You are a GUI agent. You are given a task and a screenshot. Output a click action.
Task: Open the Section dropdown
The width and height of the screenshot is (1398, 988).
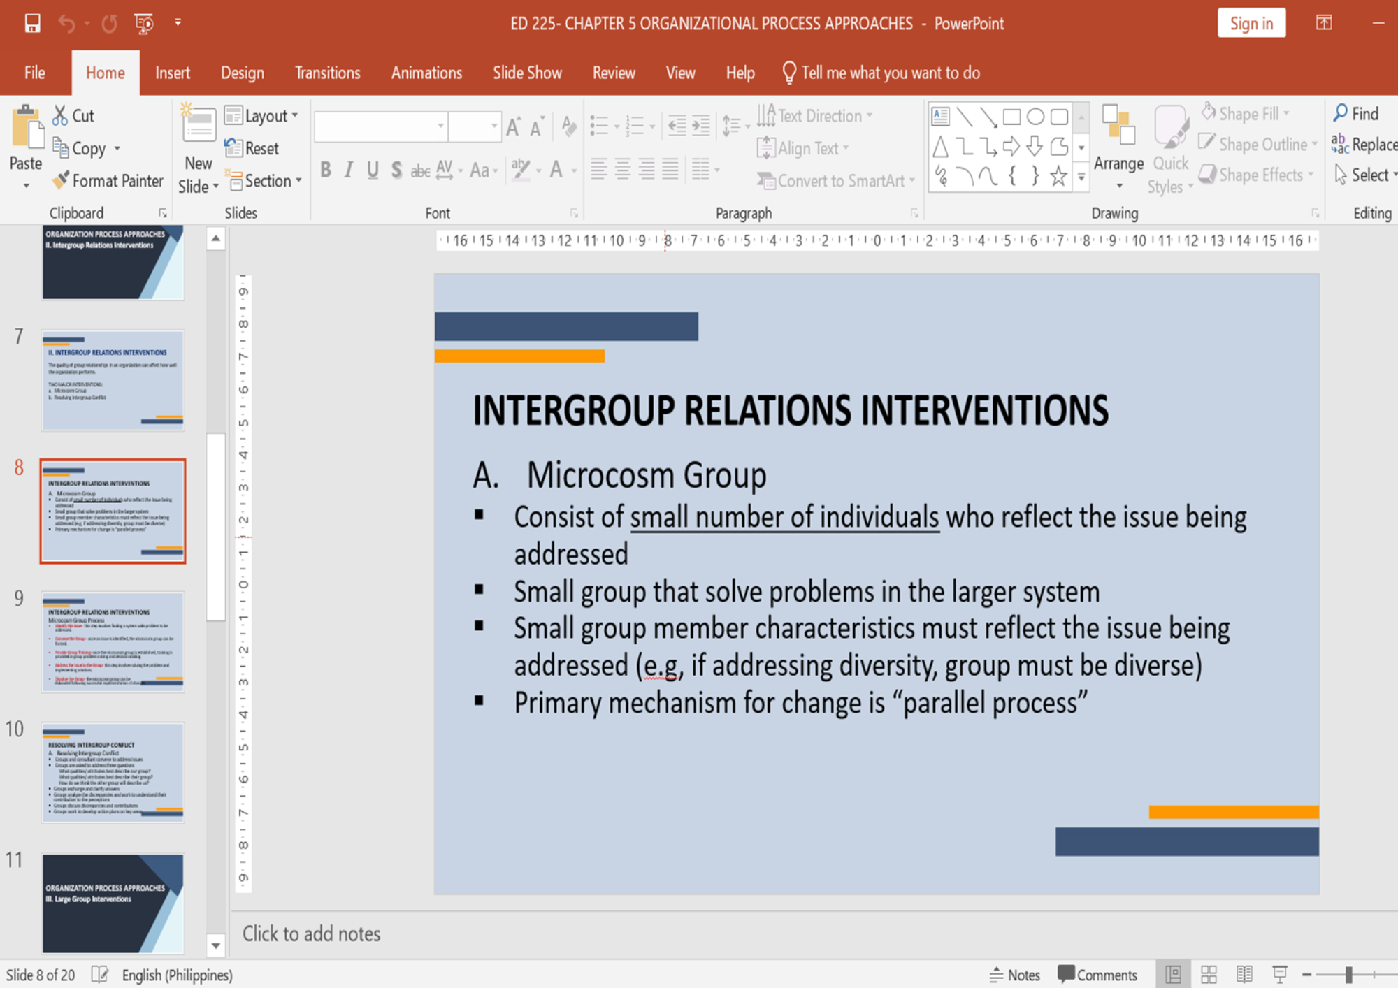pyautogui.click(x=264, y=181)
